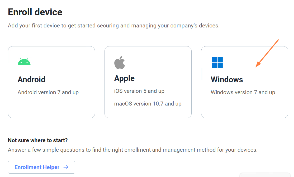Image resolution: width=294 pixels, height=177 pixels.
Task: Select the Apple heading text
Action: coord(124,78)
